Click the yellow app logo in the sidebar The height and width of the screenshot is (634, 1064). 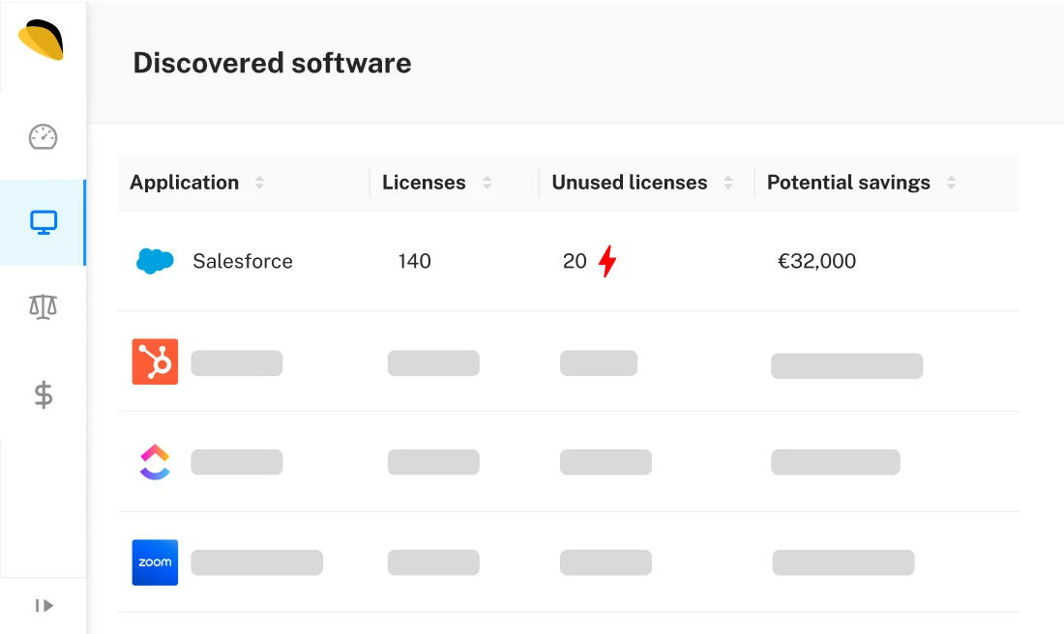42,41
